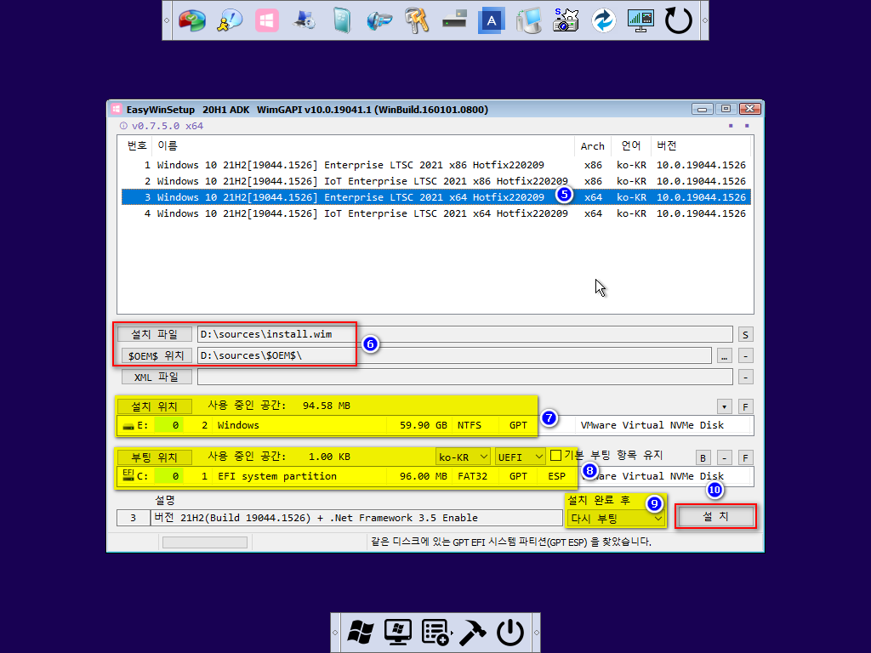Click the left grip handle of the top toolbar

tap(167, 20)
